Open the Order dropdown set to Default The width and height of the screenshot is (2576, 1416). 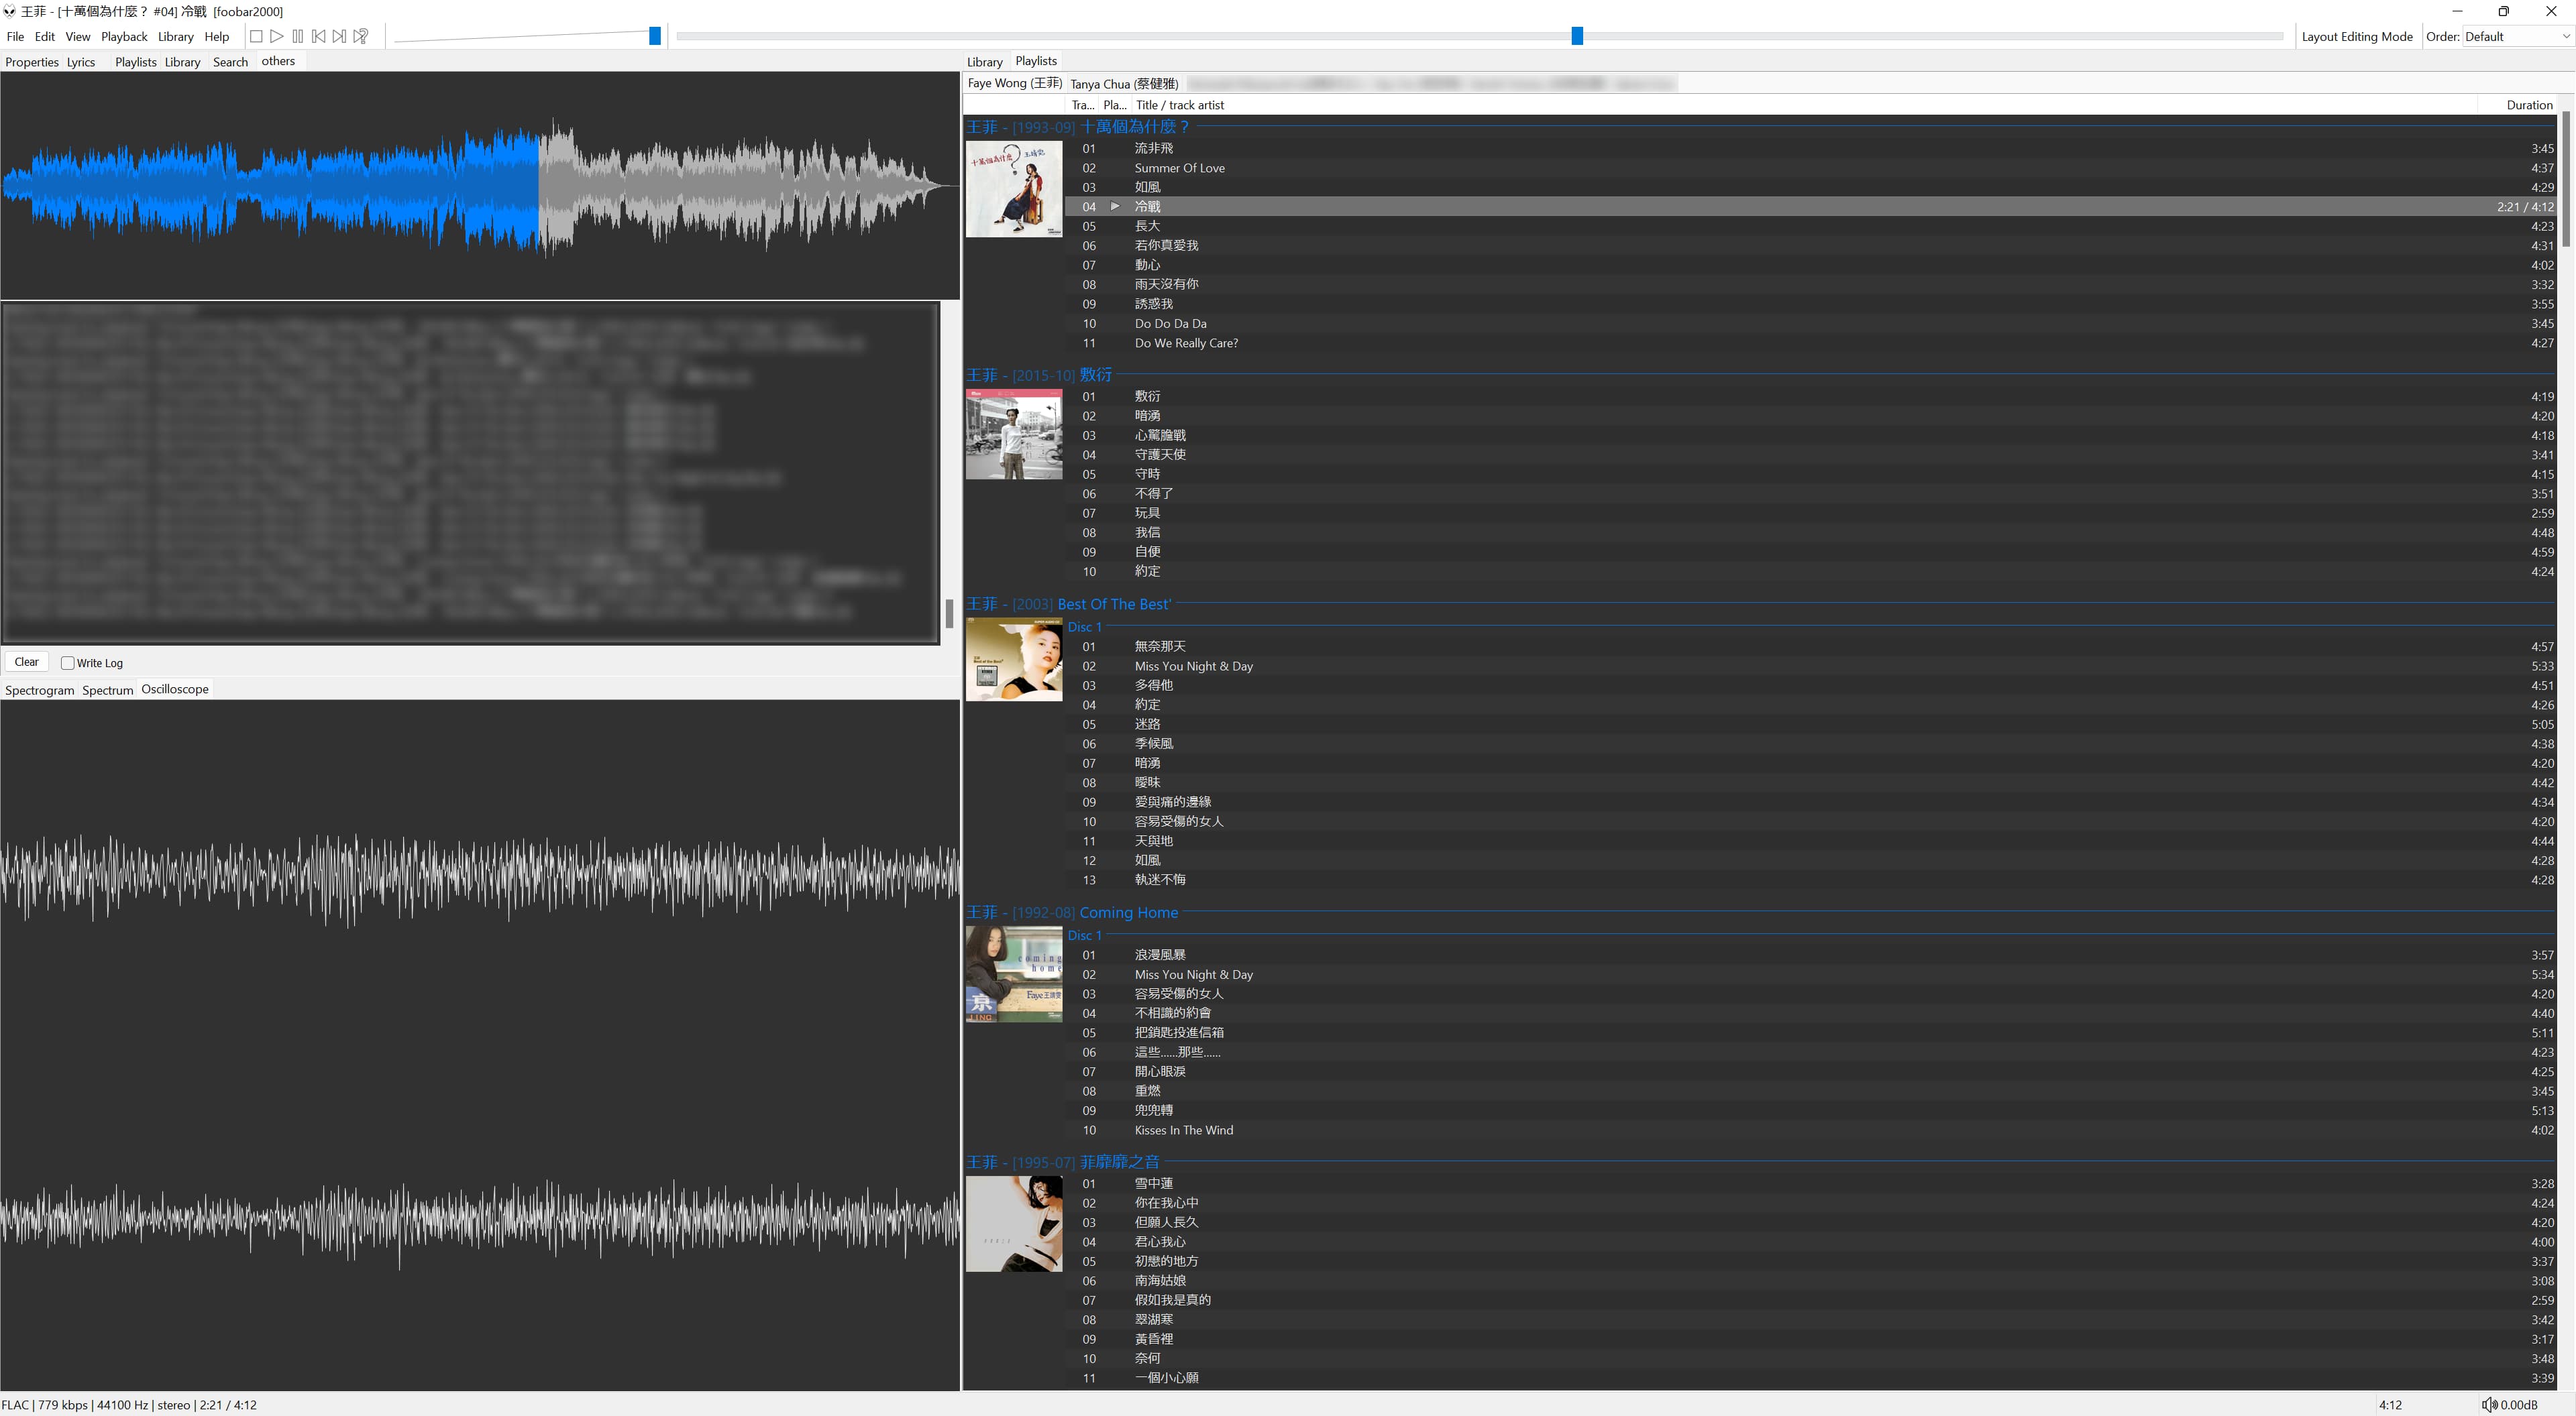point(2516,36)
